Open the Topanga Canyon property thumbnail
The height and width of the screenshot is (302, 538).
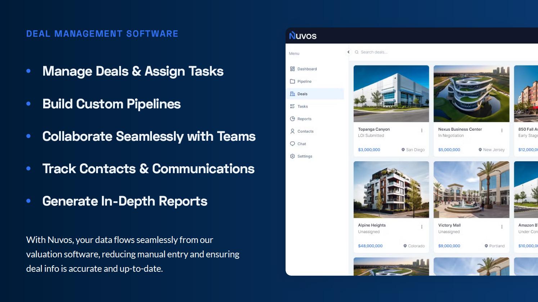tap(391, 94)
